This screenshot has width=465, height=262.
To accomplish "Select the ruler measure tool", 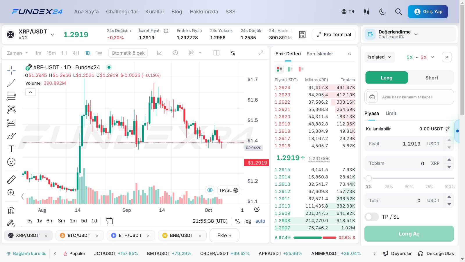I will [11, 180].
